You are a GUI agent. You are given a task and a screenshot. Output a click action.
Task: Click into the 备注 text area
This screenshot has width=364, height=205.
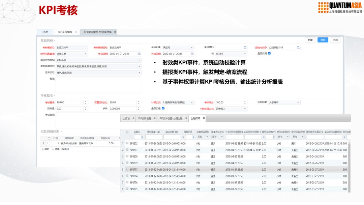click(98, 85)
